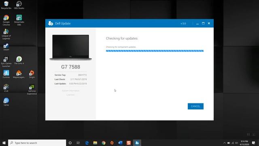The height and width of the screenshot is (146, 259).
Task: Select the Google Chrome desktop shortcut
Action: pyautogui.click(x=6, y=20)
